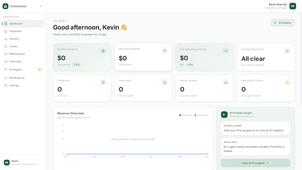The image size is (302, 170).
Task: Click the Properties card building icon
Action: pos(103,82)
